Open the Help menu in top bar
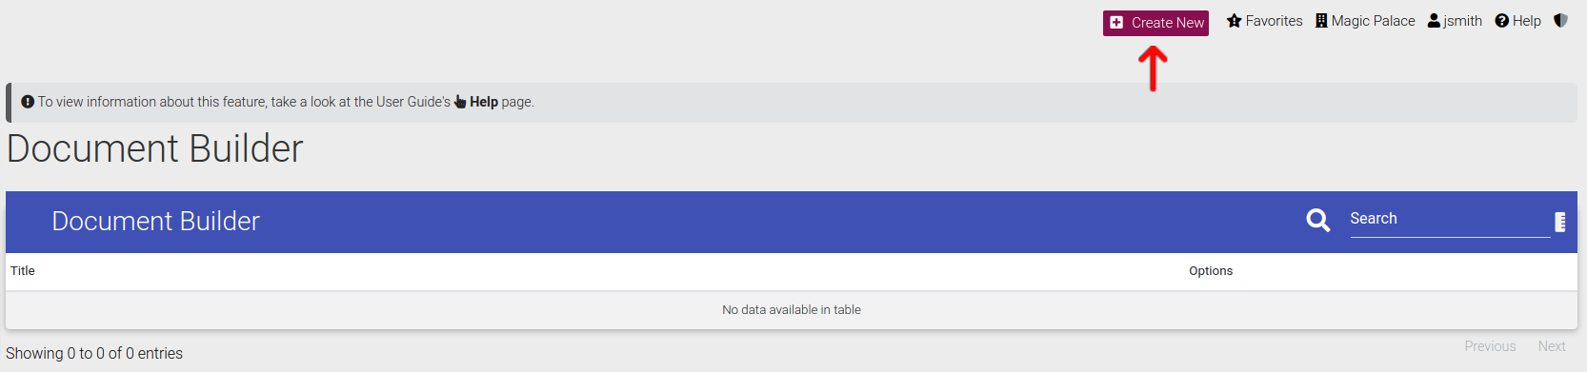Screen dimensions: 1587x372 tap(1517, 21)
